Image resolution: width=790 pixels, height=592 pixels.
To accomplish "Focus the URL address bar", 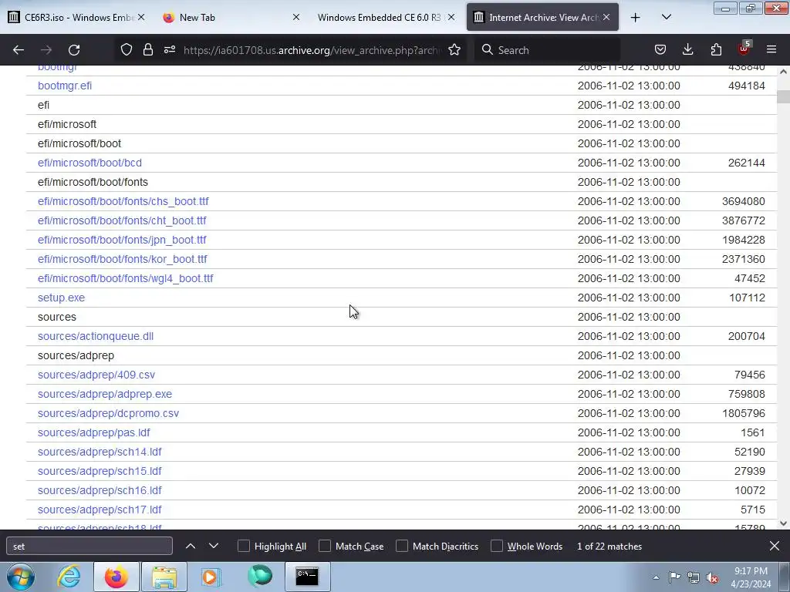I will [x=312, y=50].
